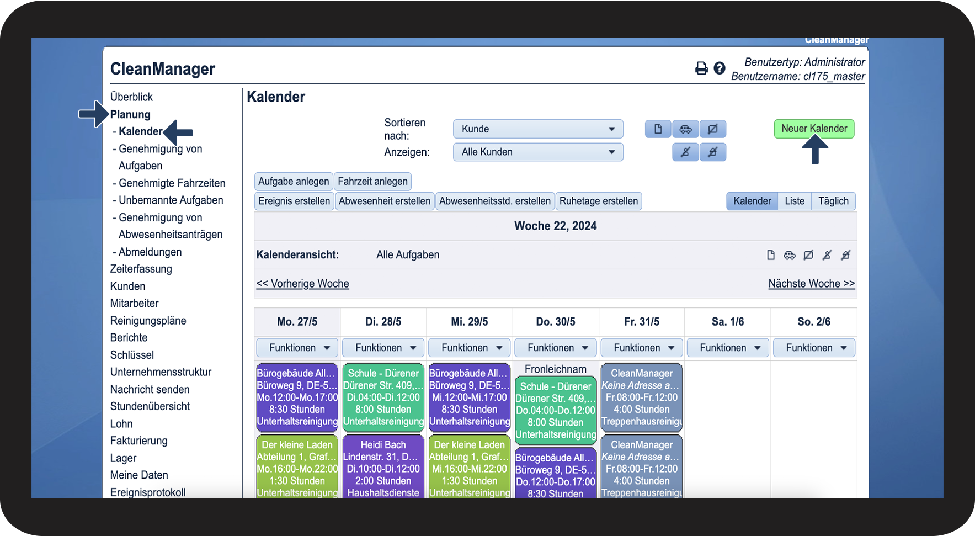The width and height of the screenshot is (975, 536).
Task: Switch to the Liste view
Action: coord(795,201)
